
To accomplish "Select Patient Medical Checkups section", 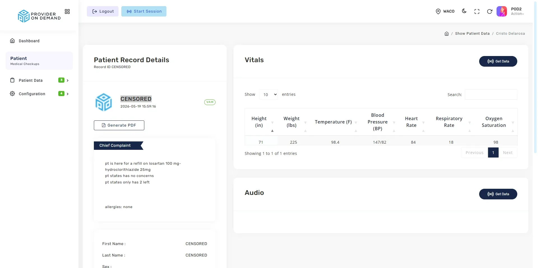I will coord(39,60).
